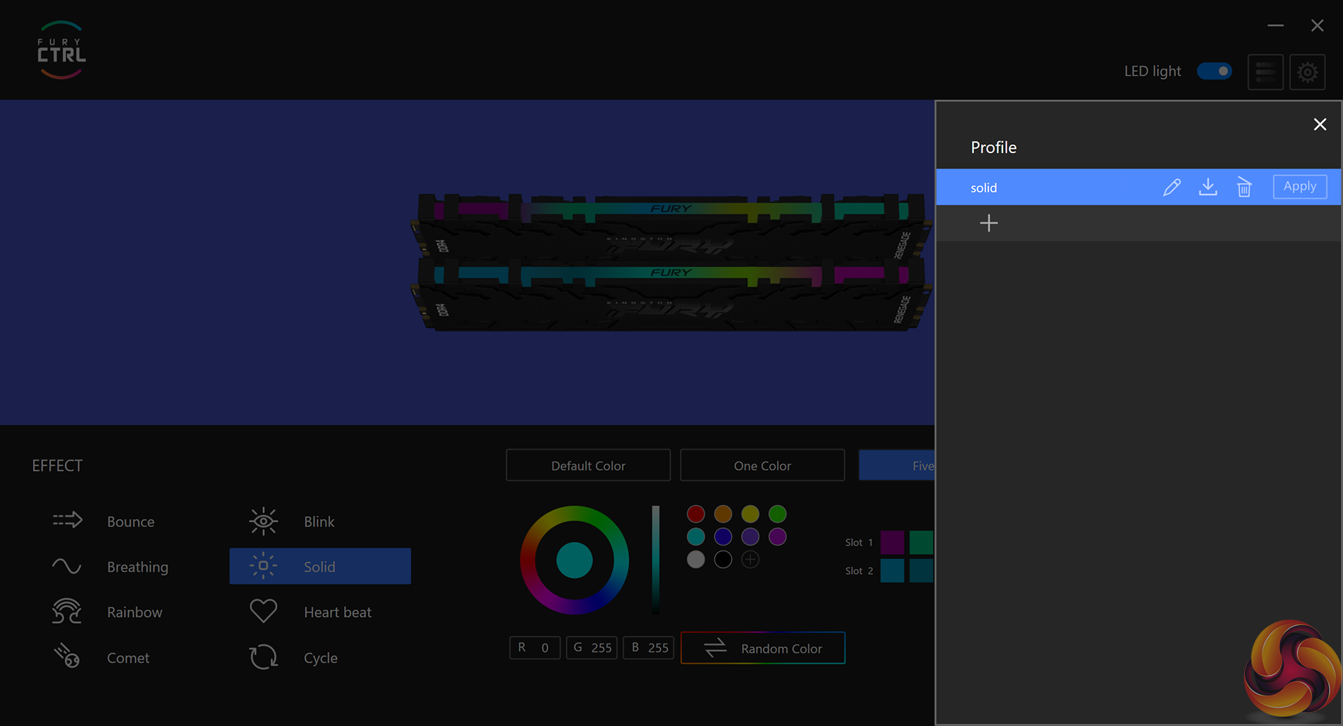Select Slot 2 teal LED swatch

[921, 571]
